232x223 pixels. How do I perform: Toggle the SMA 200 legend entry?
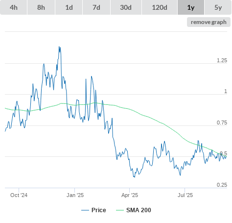coord(134,210)
